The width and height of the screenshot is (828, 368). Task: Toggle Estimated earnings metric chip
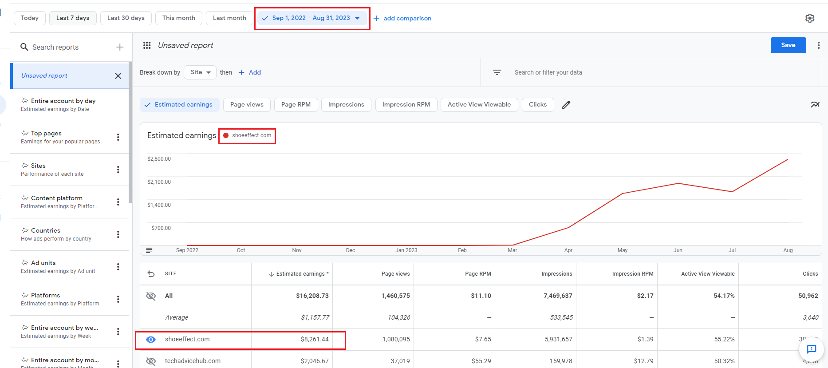point(180,105)
